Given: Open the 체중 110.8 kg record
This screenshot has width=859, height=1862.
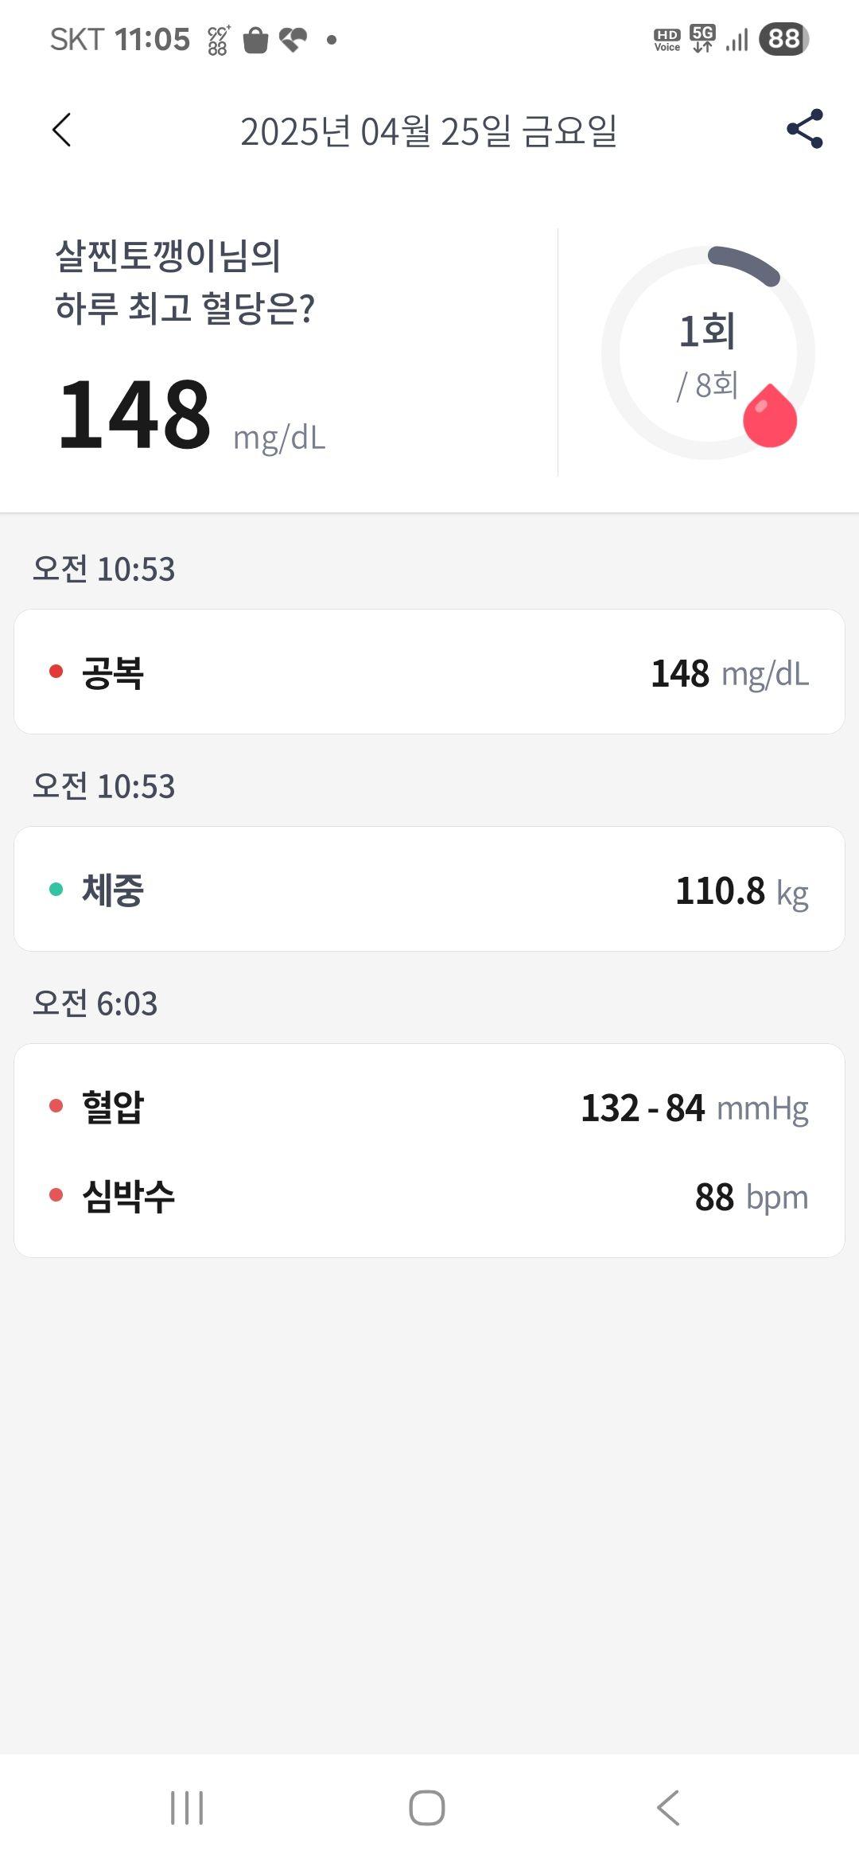Looking at the screenshot, I should (x=429, y=889).
